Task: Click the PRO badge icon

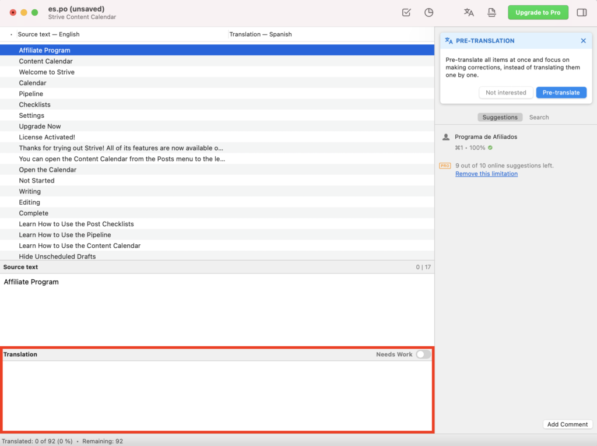Action: (445, 166)
